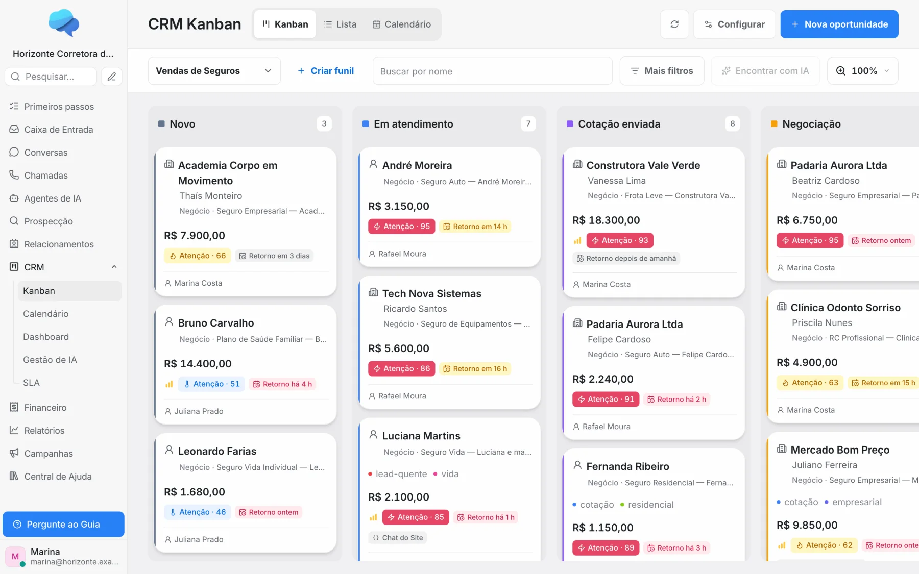Click the Cotação enviada count badge 8
This screenshot has width=919, height=574.
(732, 123)
